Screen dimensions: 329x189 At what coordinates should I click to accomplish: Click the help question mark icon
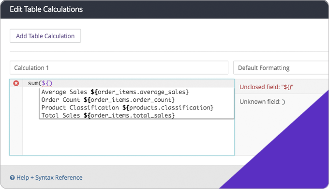pyautogui.click(x=12, y=178)
